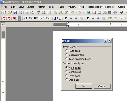Viewport: 127px width, 101px height.
Task: Click the double parentheses icon
Action: coord(59,18)
